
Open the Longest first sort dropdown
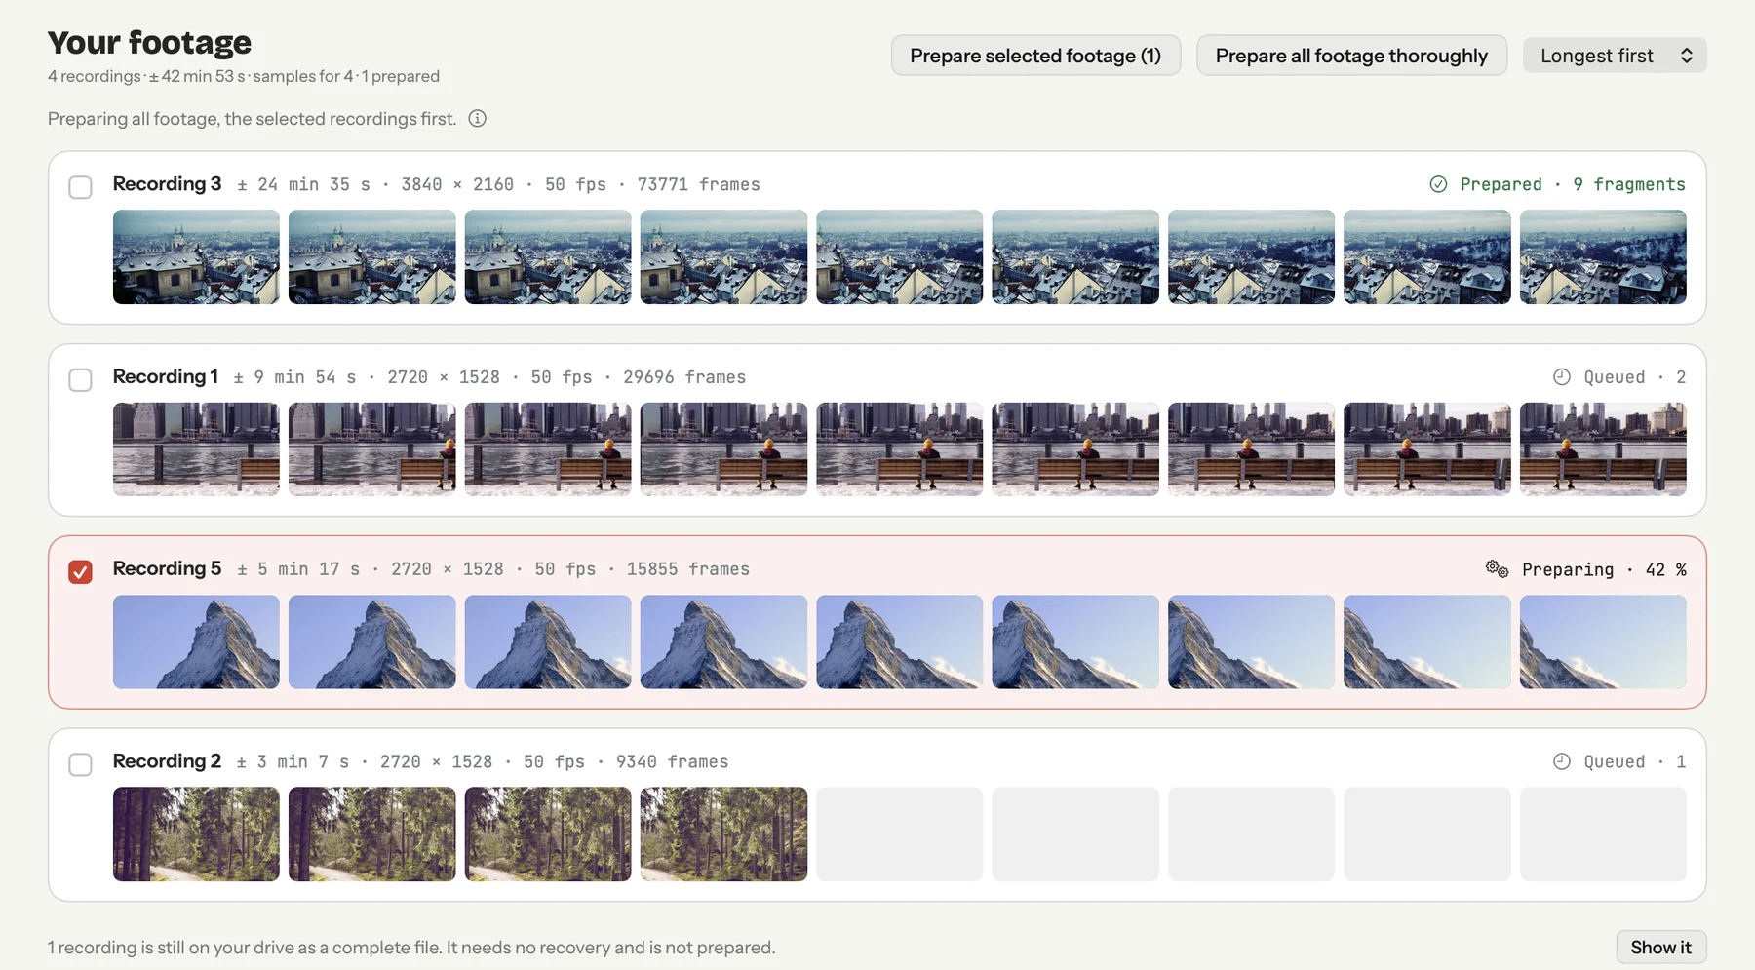(1615, 56)
